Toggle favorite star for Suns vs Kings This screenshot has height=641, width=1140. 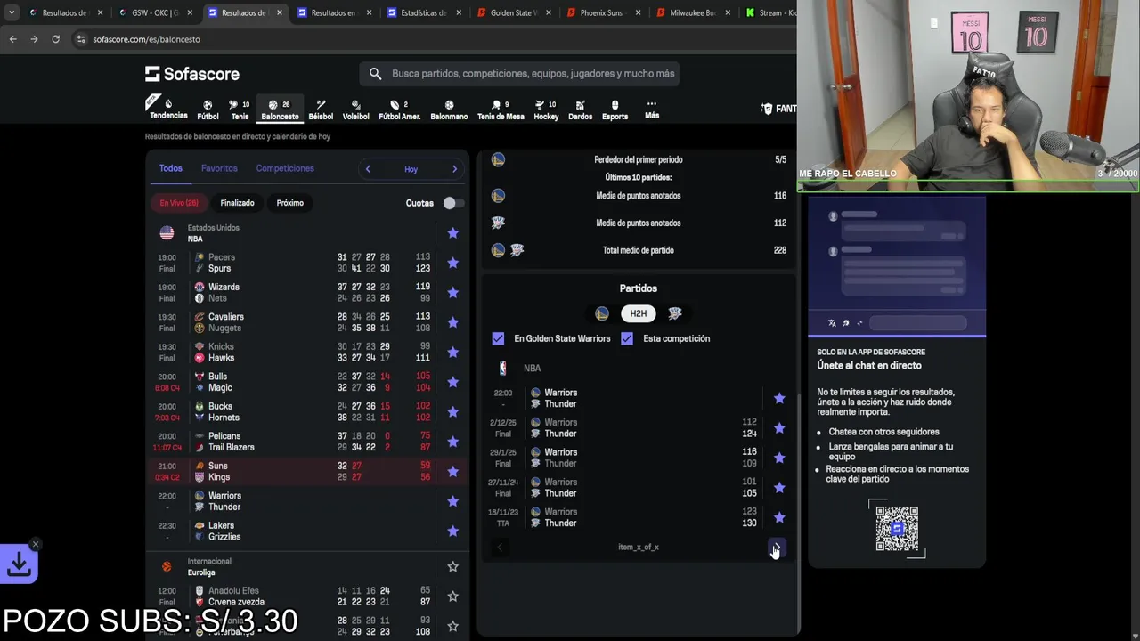pos(452,471)
